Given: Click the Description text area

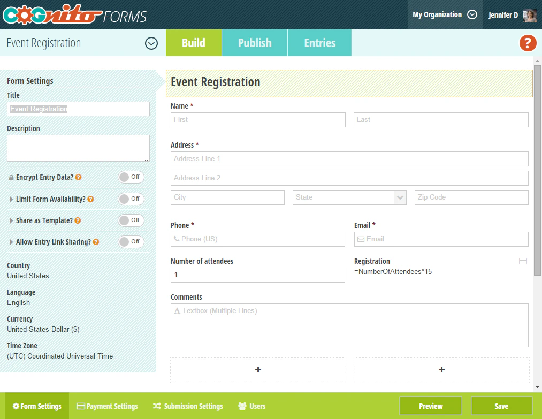Looking at the screenshot, I should click(x=78, y=148).
